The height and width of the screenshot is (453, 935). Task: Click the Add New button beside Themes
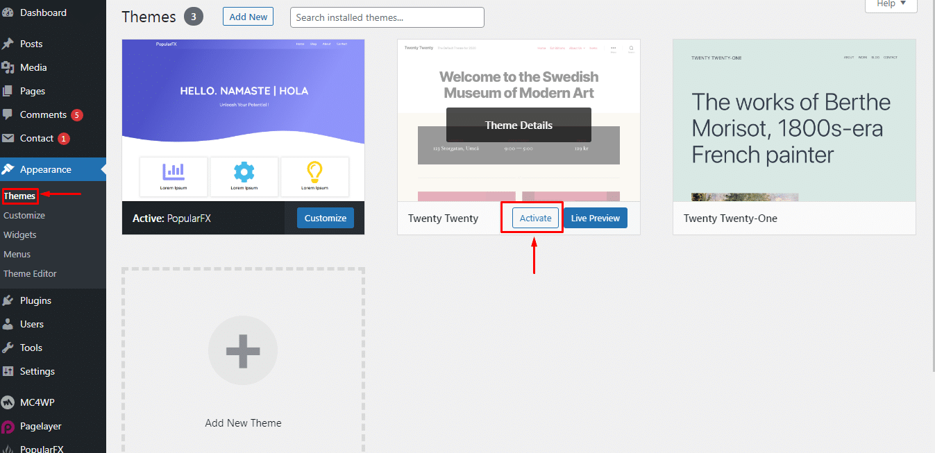(x=248, y=17)
